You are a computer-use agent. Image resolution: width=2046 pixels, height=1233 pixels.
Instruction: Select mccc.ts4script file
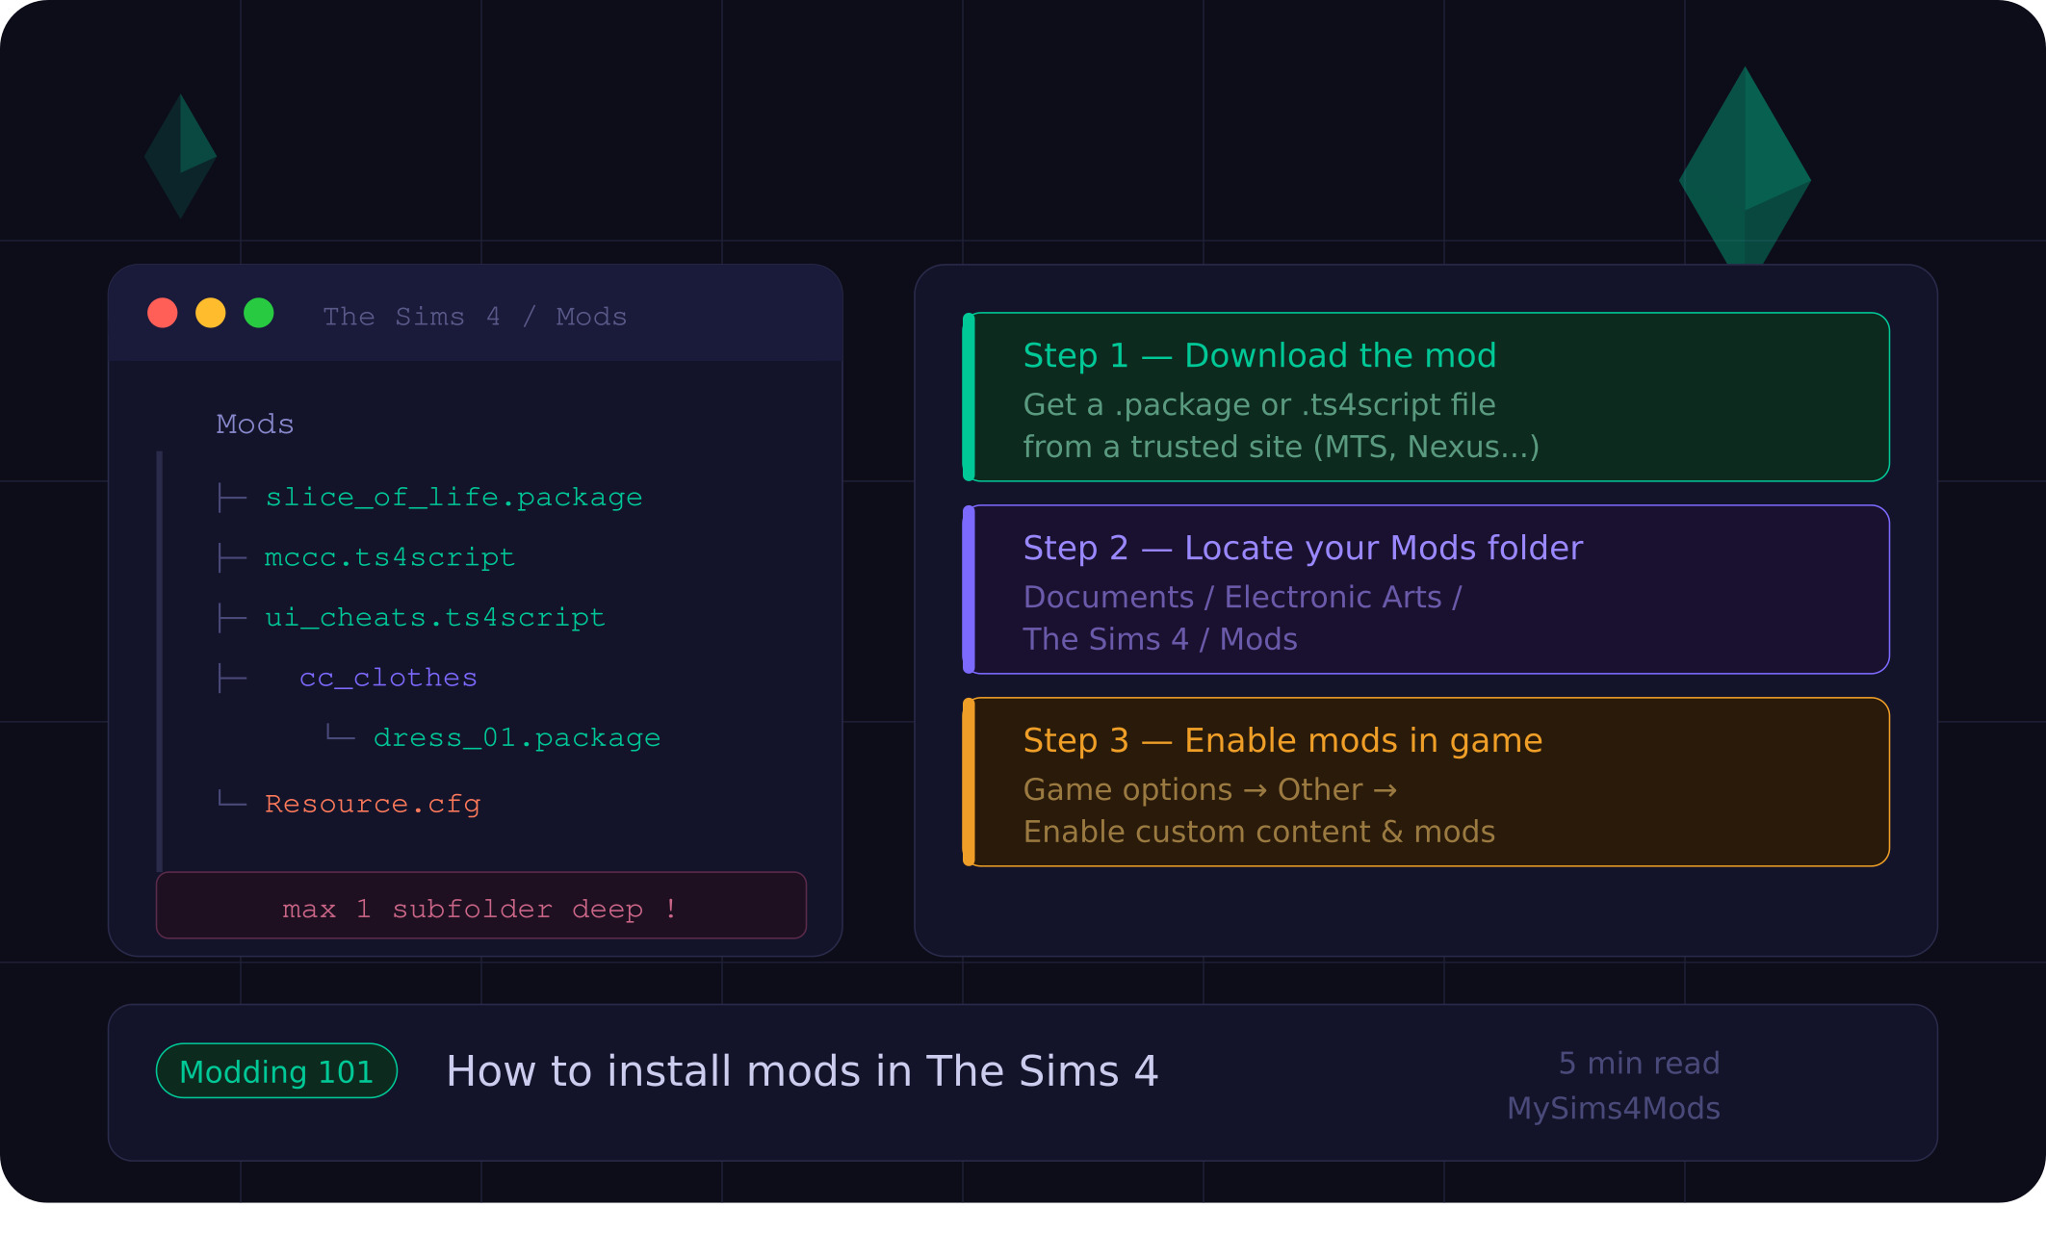coord(390,557)
